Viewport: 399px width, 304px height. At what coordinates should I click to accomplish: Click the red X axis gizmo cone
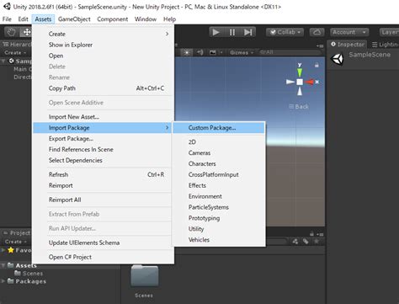click(x=309, y=82)
